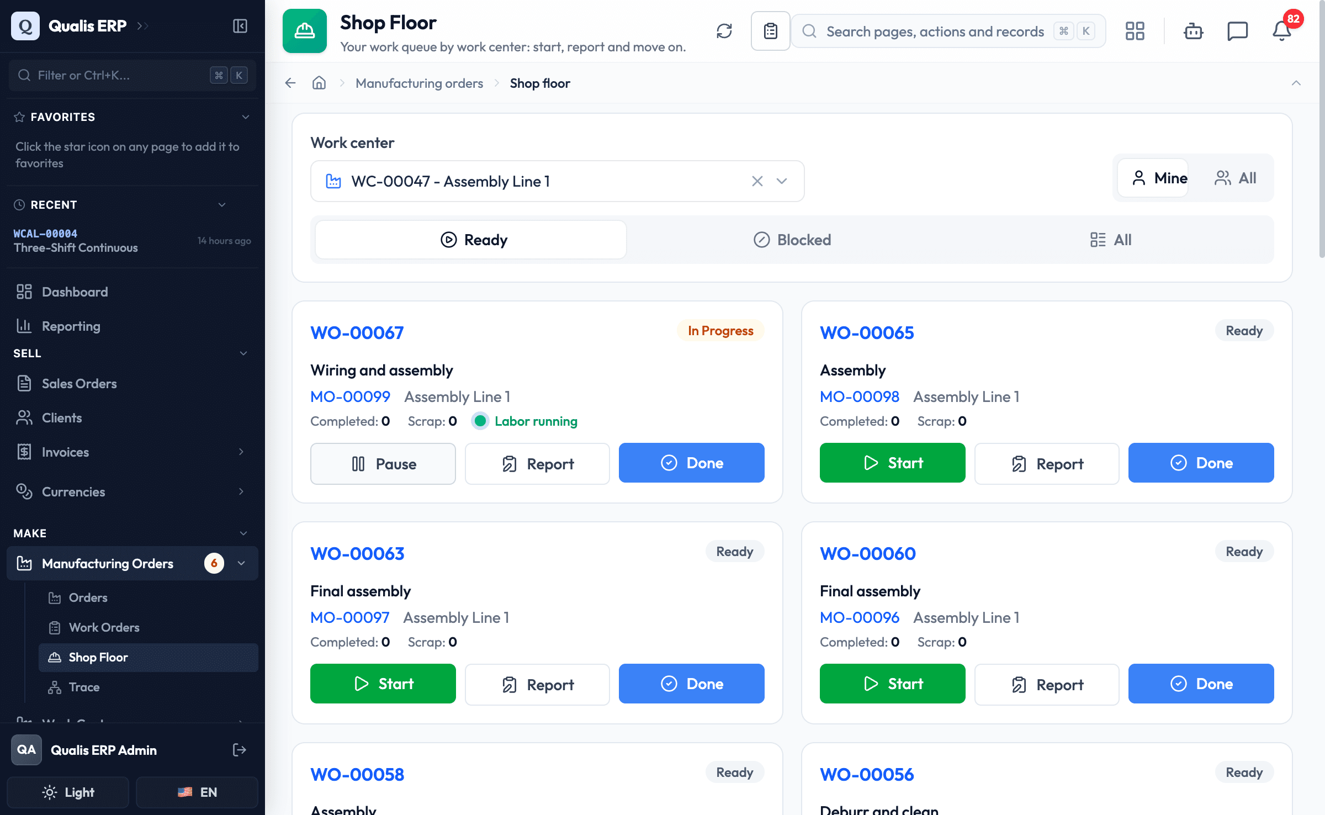Click the home breadcrumb icon
This screenshot has height=815, width=1325.
click(319, 83)
